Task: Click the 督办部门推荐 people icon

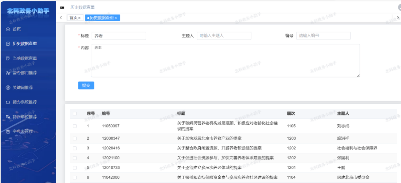Action: pyautogui.click(x=8, y=73)
